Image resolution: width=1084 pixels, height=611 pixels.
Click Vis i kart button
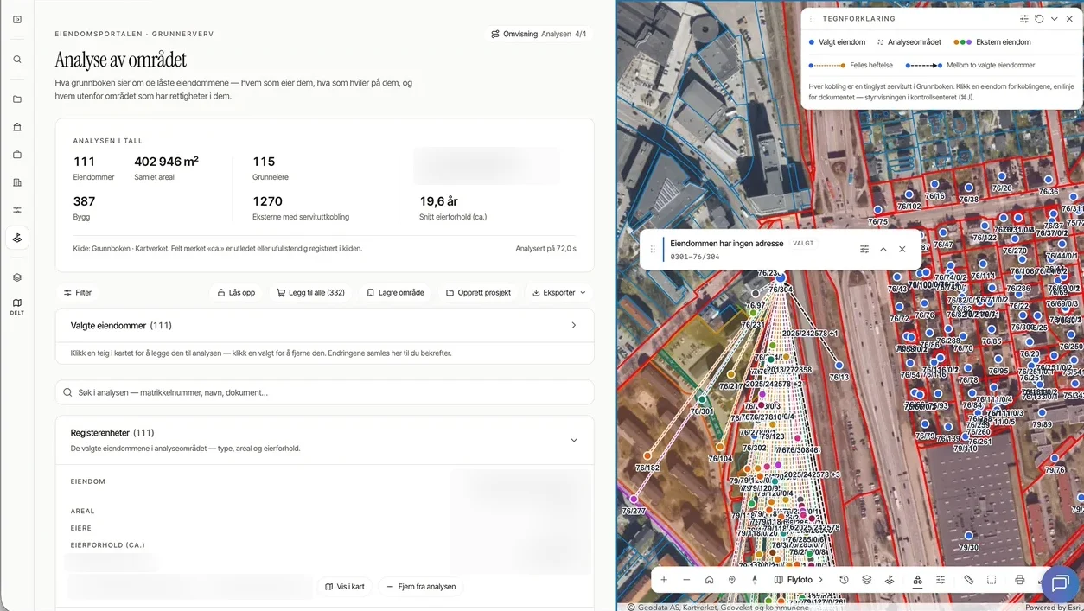tap(345, 586)
